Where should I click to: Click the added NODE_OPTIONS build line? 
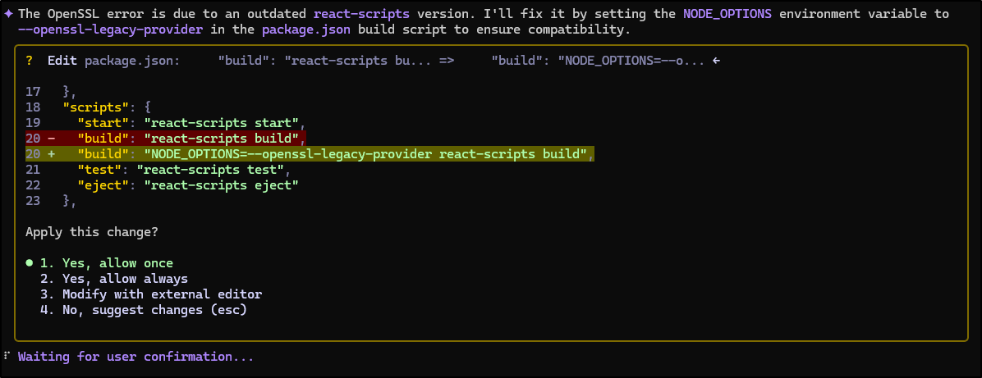pos(310,154)
